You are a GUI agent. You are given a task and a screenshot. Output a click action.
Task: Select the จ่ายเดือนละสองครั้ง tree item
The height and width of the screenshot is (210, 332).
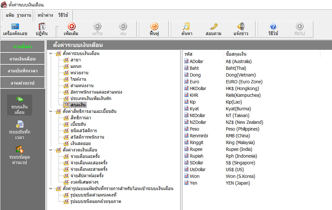[x=89, y=163]
